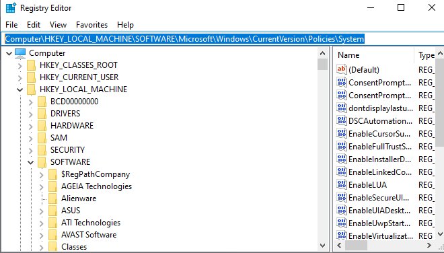Screen dimensions: 444x253
Task: Collapse the Computer root node
Action: [9, 53]
